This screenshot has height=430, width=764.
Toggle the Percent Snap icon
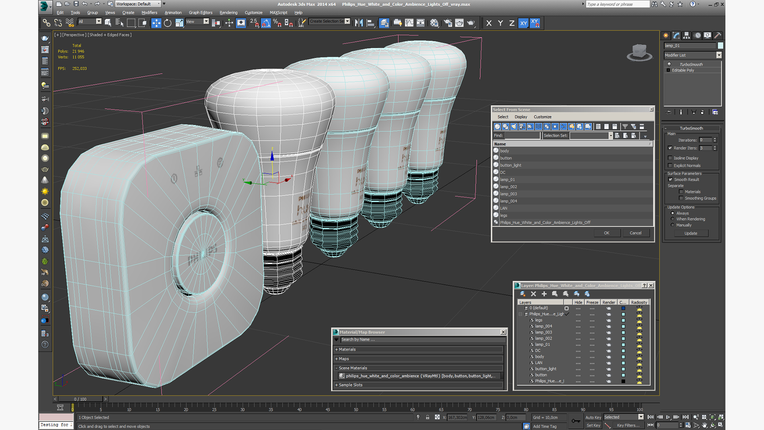[x=277, y=23]
